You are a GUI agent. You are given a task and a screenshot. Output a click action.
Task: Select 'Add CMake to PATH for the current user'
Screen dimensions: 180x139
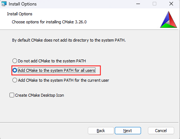click(15, 80)
